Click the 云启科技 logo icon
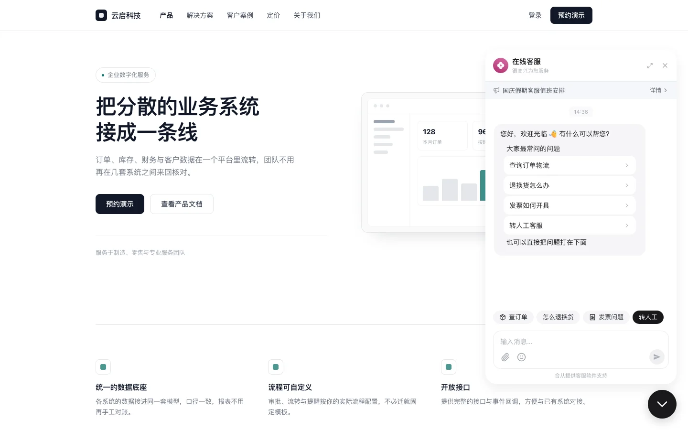 point(101,15)
